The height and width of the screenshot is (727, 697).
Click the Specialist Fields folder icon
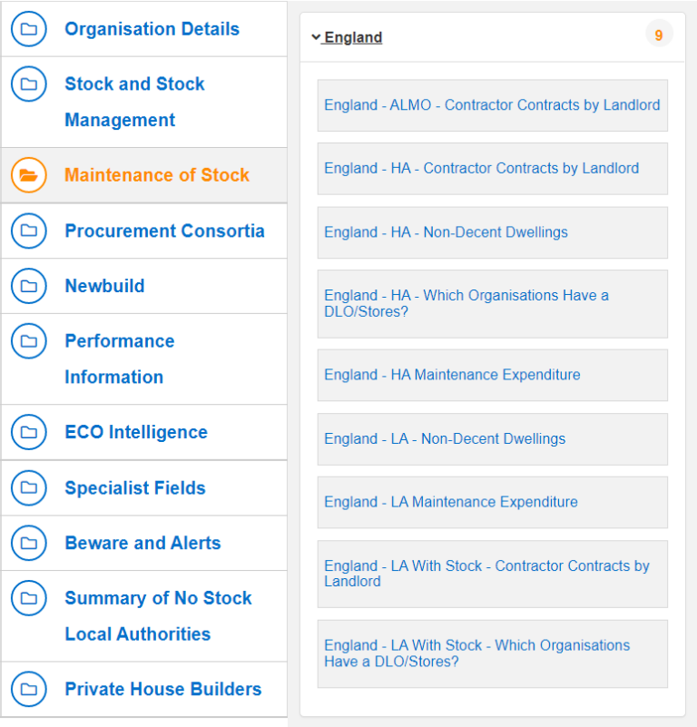(29, 487)
